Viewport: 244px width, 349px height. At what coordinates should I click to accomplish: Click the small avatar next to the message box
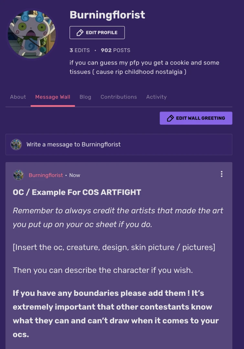point(16,144)
